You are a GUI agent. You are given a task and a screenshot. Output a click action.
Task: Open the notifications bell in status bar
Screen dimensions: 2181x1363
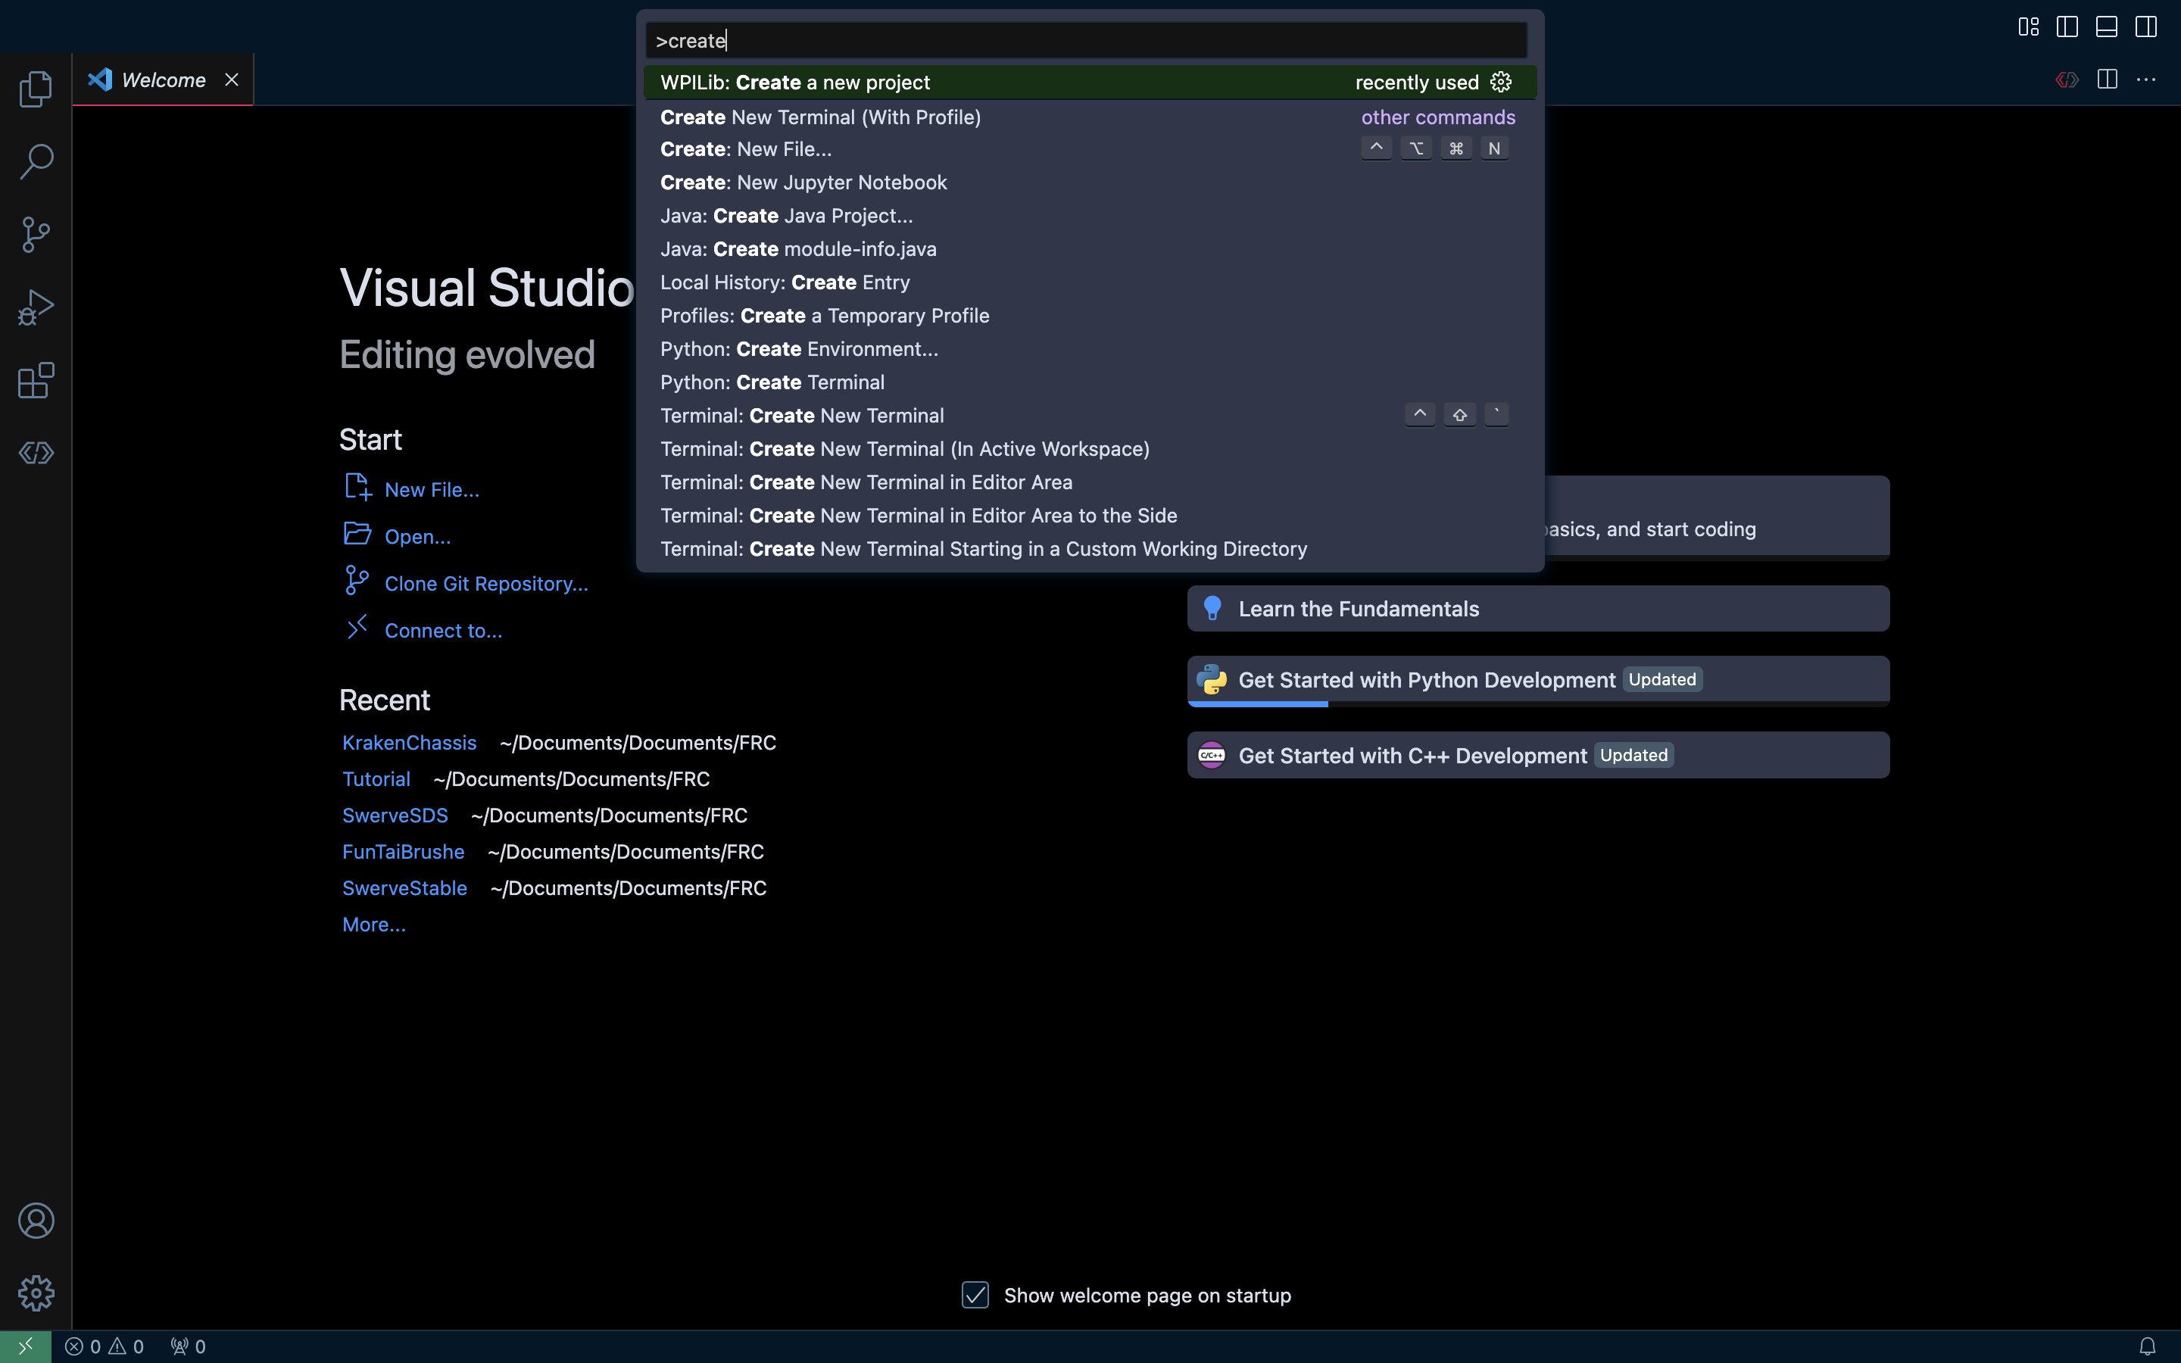click(x=2148, y=1346)
